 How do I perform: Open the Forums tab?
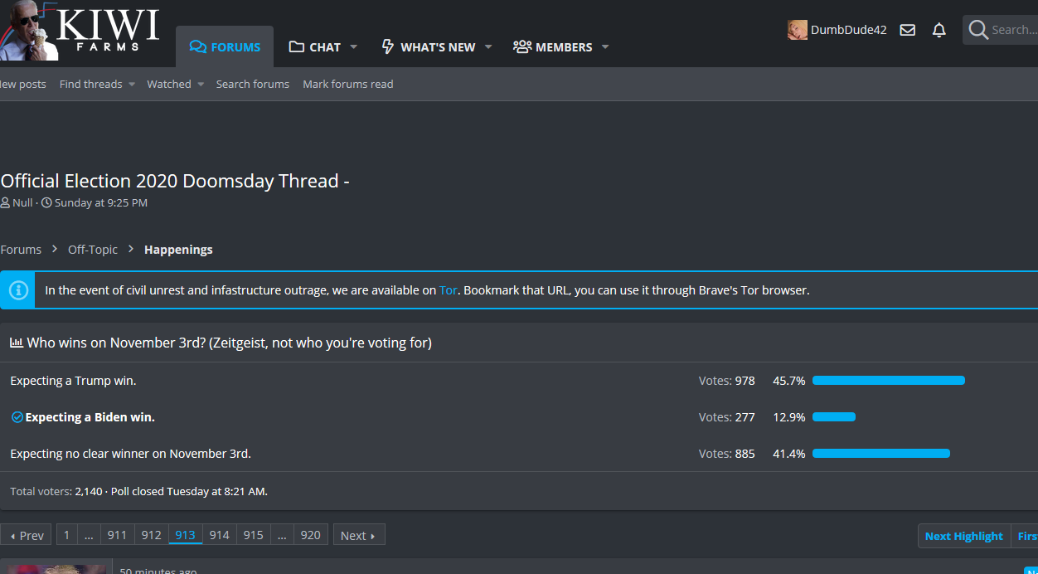coord(225,47)
